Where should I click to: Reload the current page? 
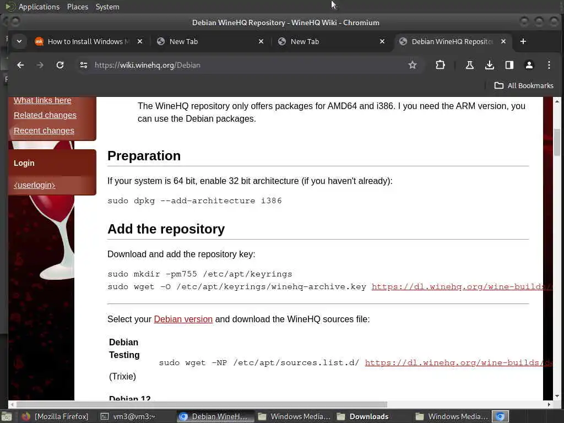(60, 65)
